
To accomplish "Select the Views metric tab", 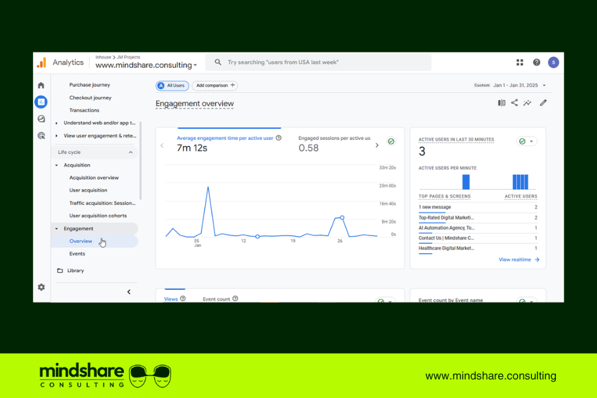I will [174, 298].
